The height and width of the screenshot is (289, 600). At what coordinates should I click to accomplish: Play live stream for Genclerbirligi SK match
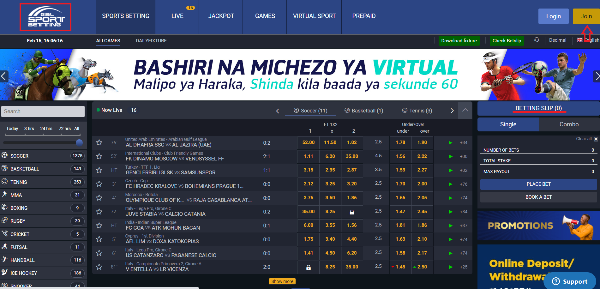click(451, 170)
